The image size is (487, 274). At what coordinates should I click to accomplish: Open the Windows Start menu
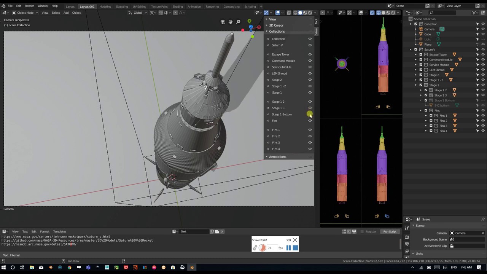pyautogui.click(x=3, y=268)
